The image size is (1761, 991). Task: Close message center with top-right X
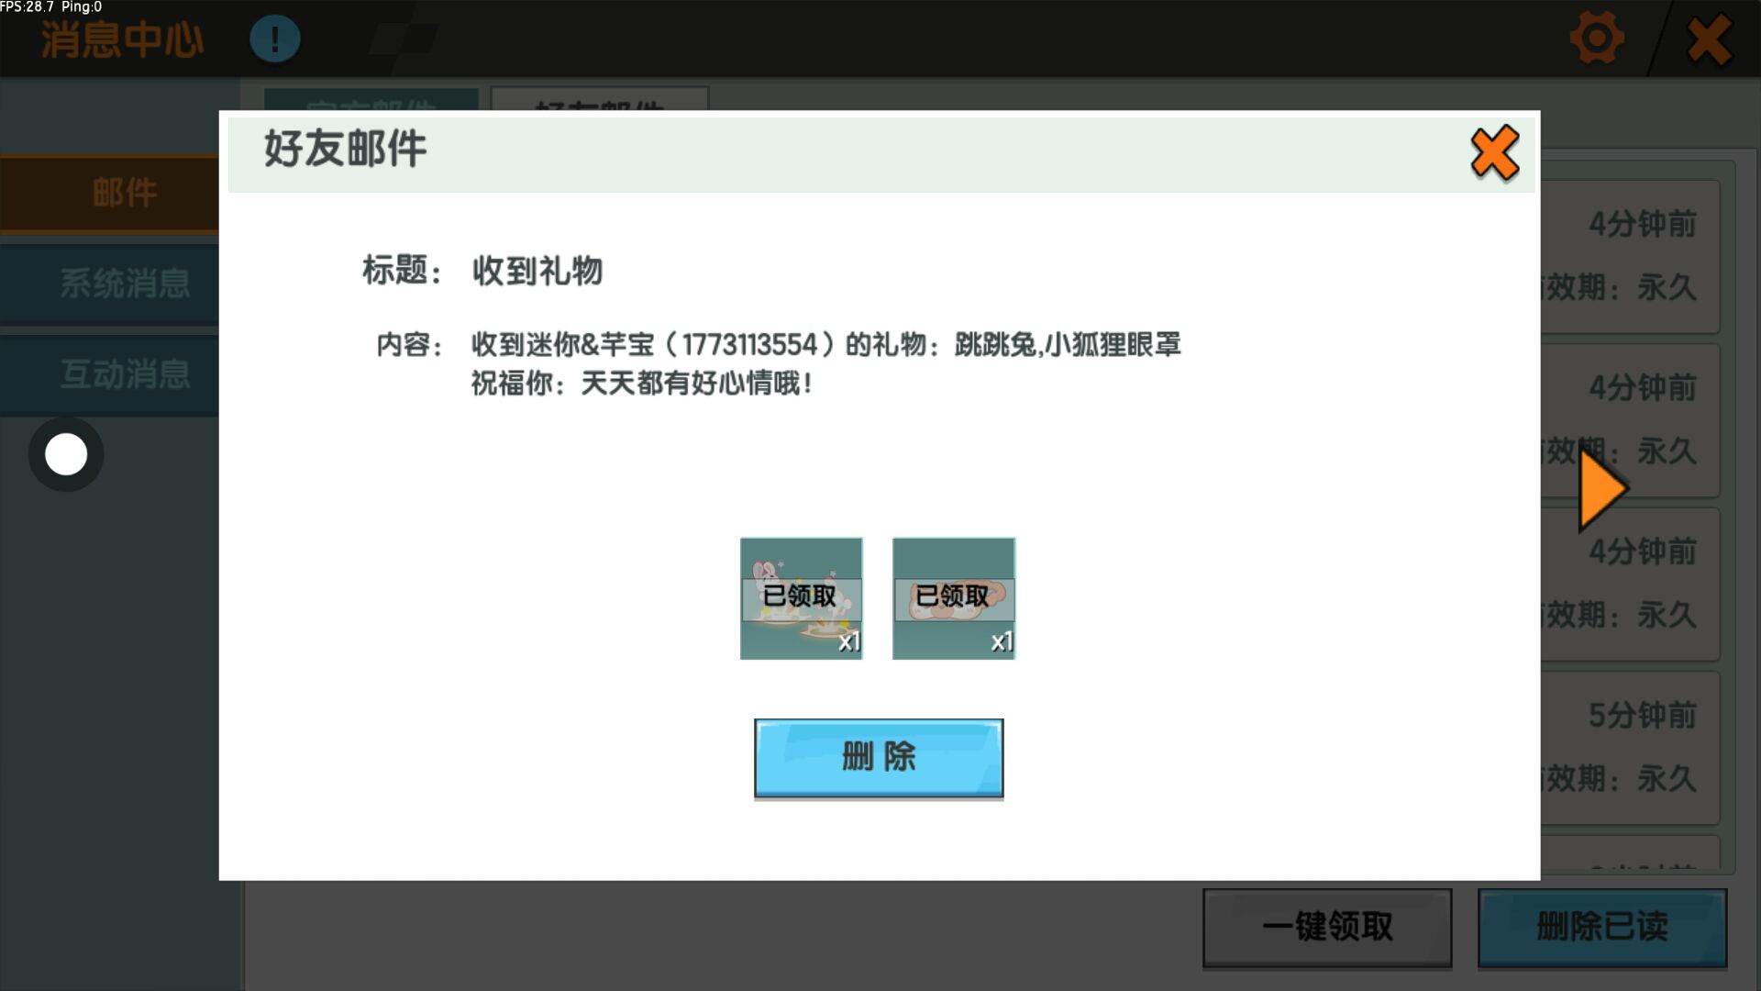[1709, 40]
